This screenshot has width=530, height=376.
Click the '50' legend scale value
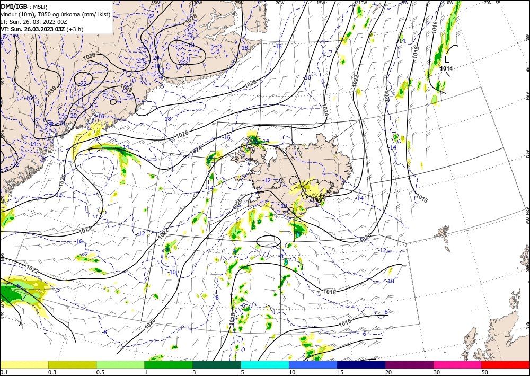point(485,372)
